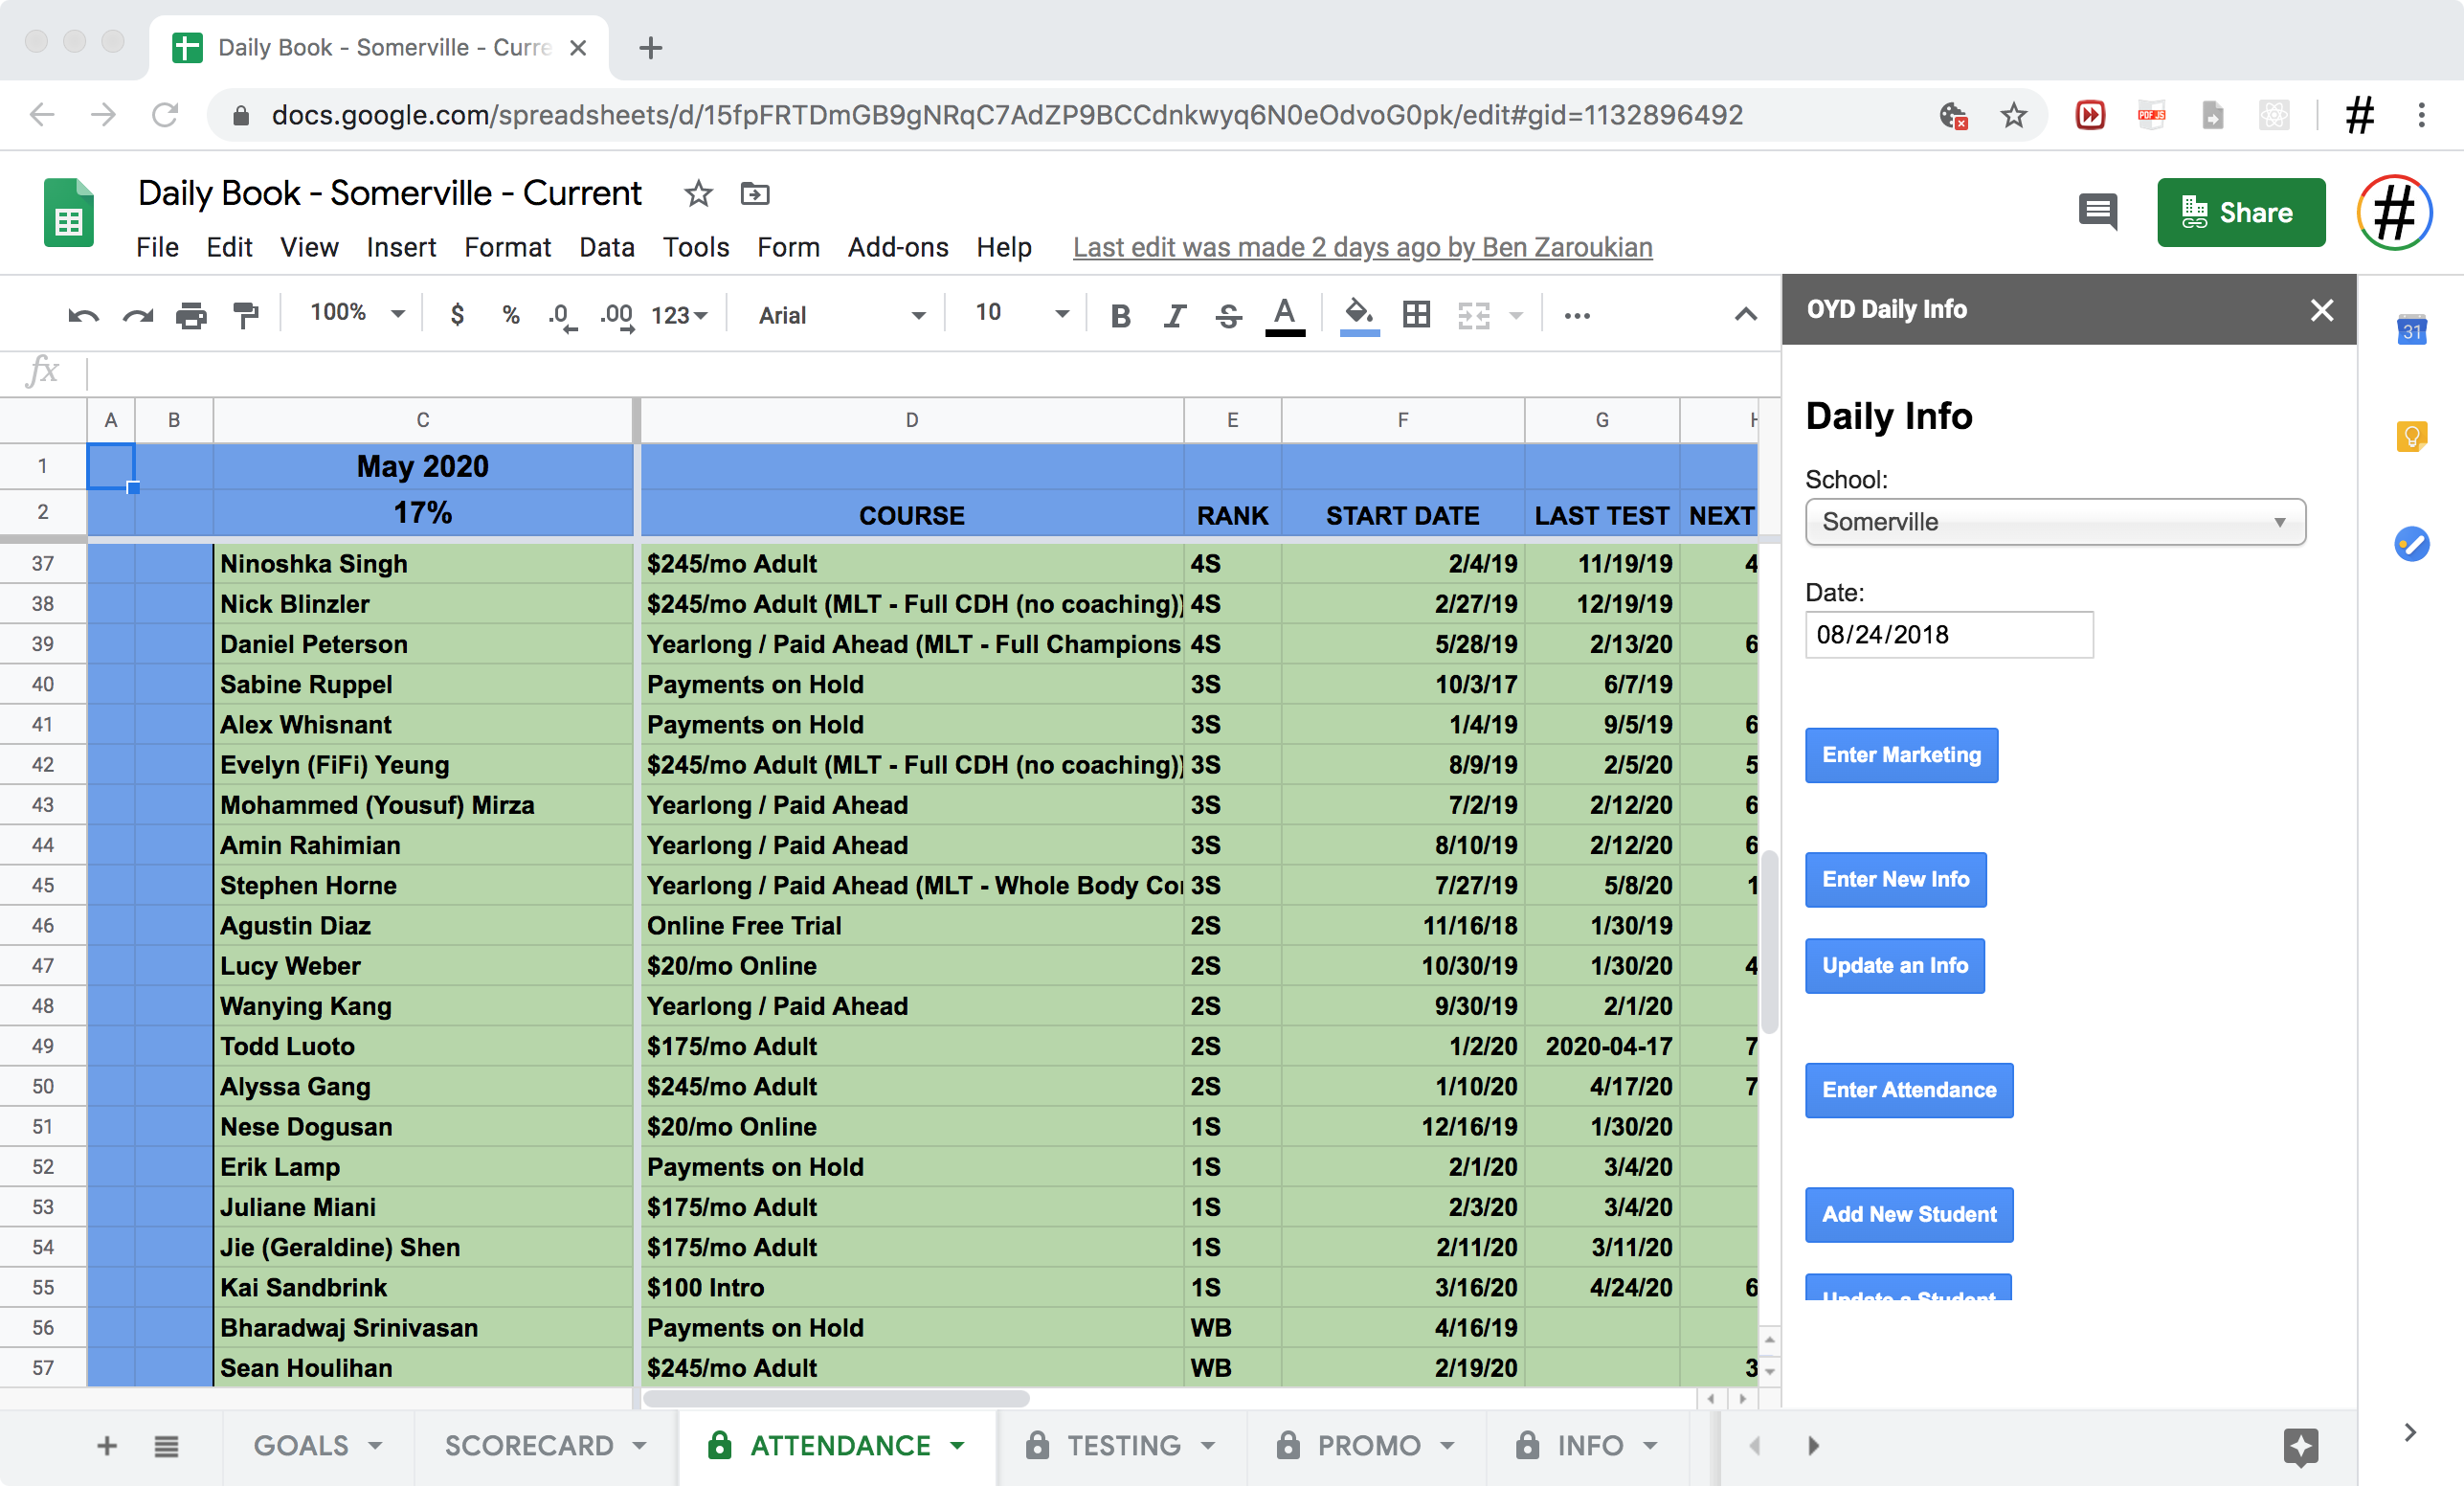Toggle italic formatting
Image resolution: width=2464 pixels, height=1486 pixels.
pos(1174,315)
